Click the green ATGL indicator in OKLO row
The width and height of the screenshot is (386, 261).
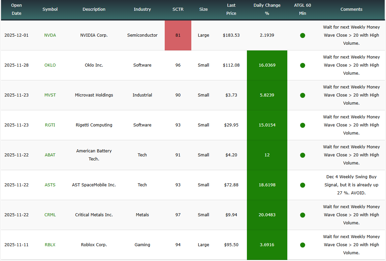click(302, 65)
